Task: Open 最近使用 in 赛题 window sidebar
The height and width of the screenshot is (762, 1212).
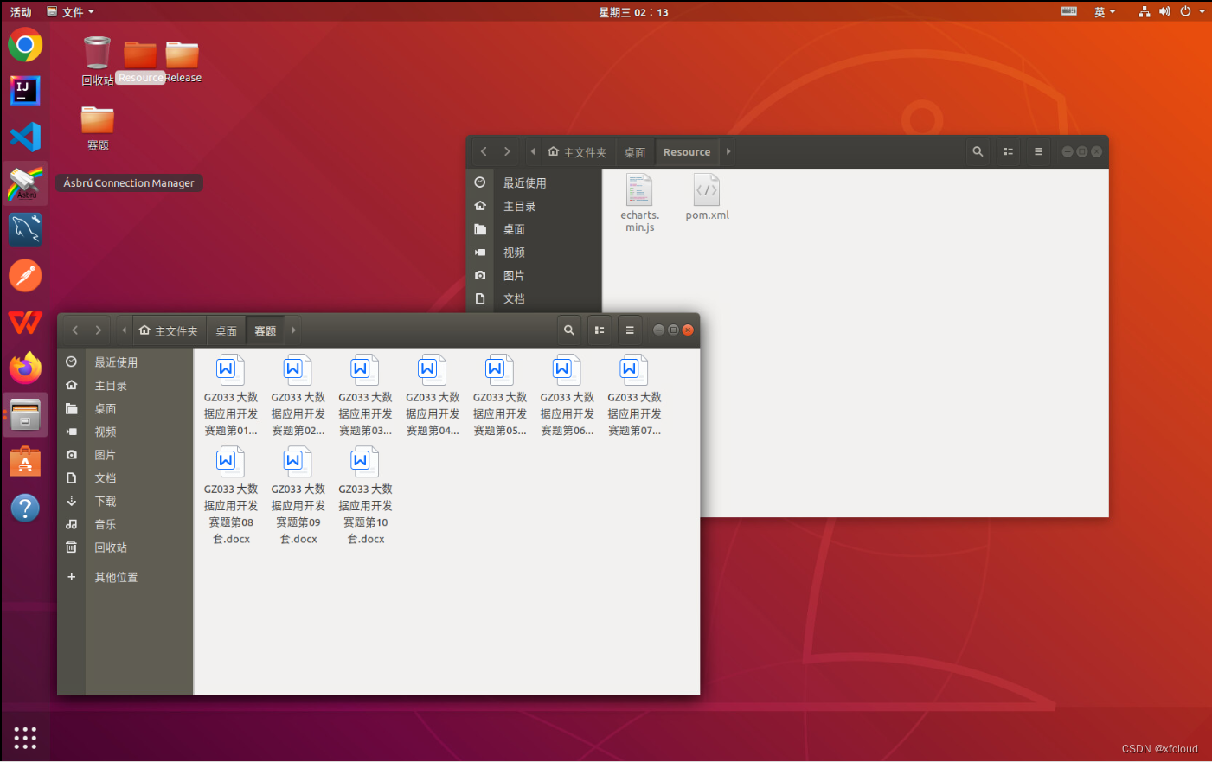Action: pos(125,362)
